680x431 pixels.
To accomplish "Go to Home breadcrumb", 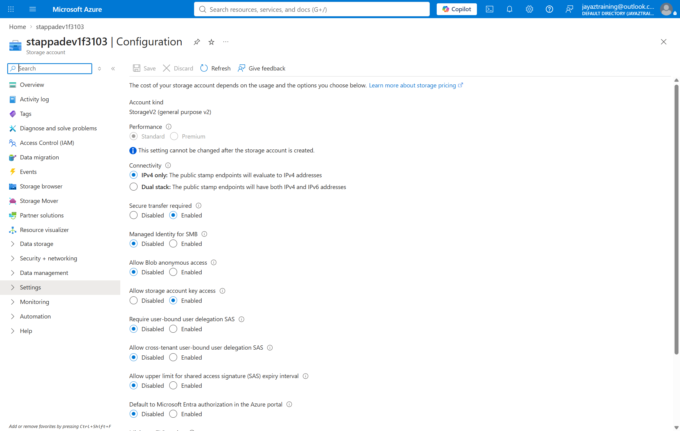I will [18, 27].
